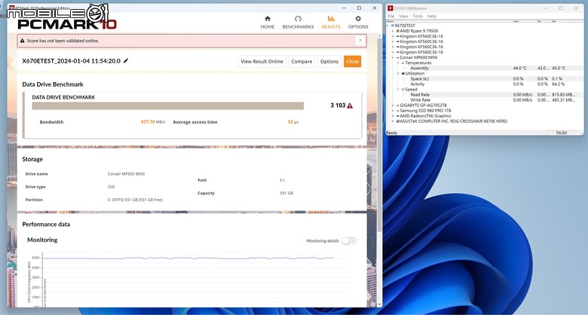Screen dimensions: 588x315
Task: Click the drive icon beside Samsung SSD 980 PRO 1TB
Action: coord(398,111)
